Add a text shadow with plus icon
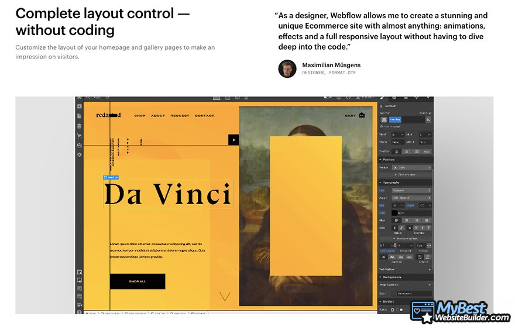Viewport: 515px width, 328px height. pos(430,270)
